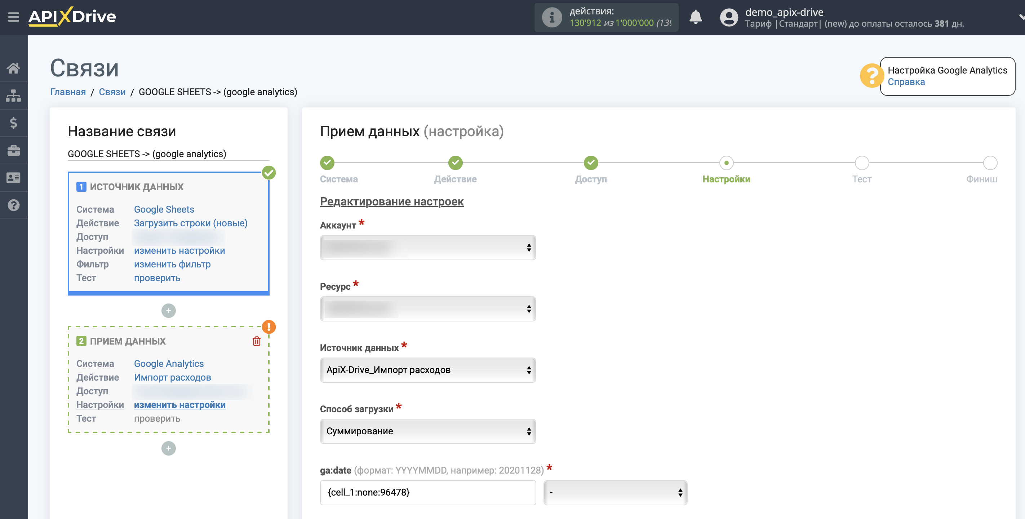Click the actions counter 130'912
Image resolution: width=1025 pixels, height=519 pixels.
pos(585,23)
